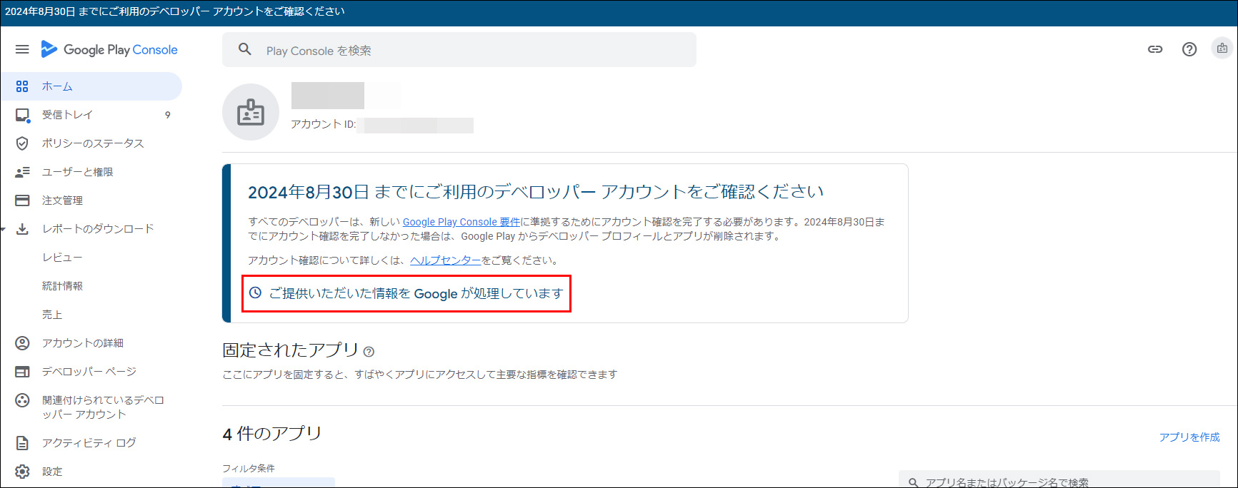
Task: Open 注文管理 from the sidebar
Action: [x=62, y=200]
